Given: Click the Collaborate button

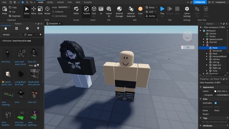Looking at the screenshot, I should point(200,2).
